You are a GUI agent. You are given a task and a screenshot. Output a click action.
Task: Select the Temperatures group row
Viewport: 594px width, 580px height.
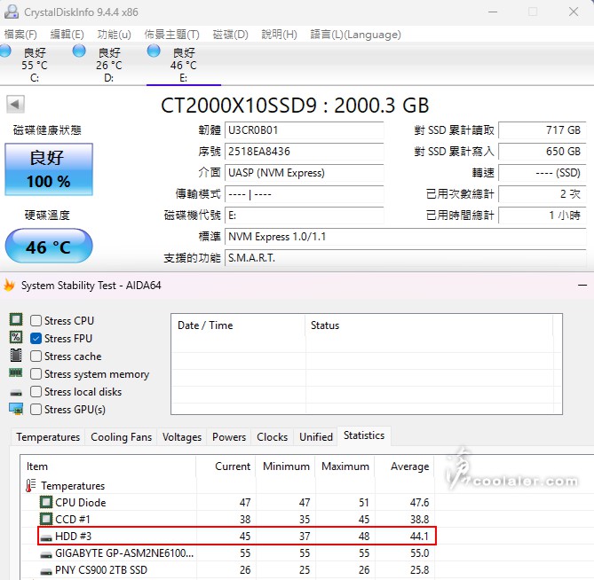click(73, 485)
